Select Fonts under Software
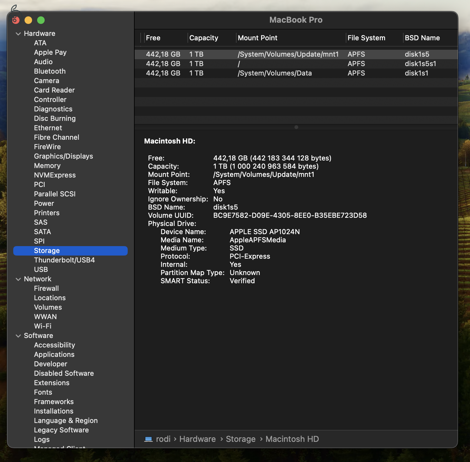The width and height of the screenshot is (470, 462). point(43,392)
